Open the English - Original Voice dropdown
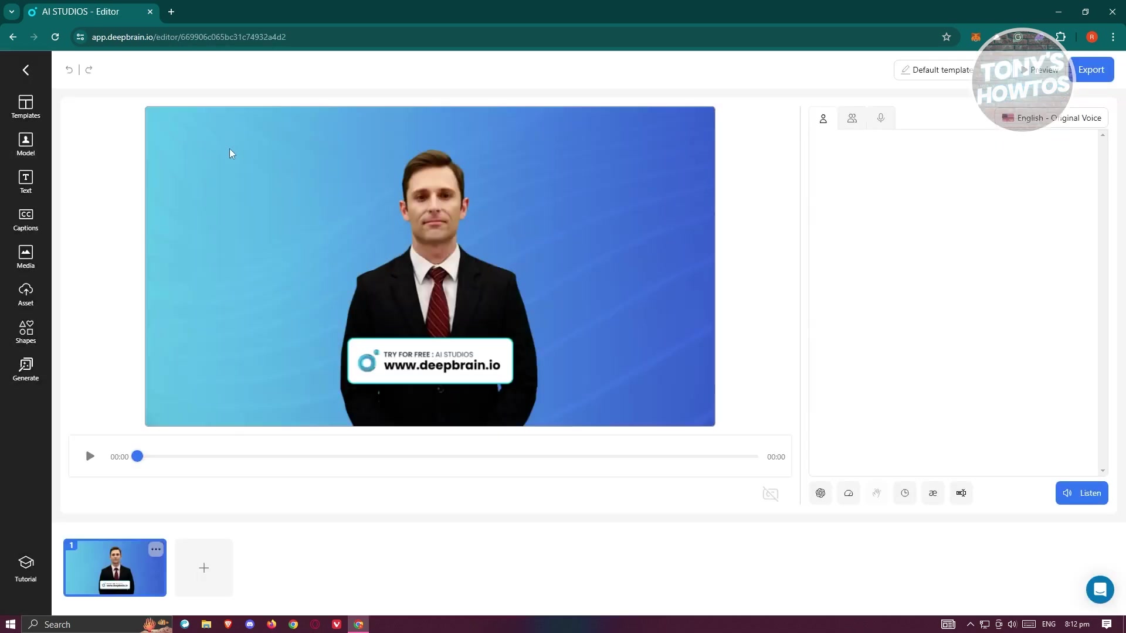This screenshot has width=1126, height=633. (1052, 118)
